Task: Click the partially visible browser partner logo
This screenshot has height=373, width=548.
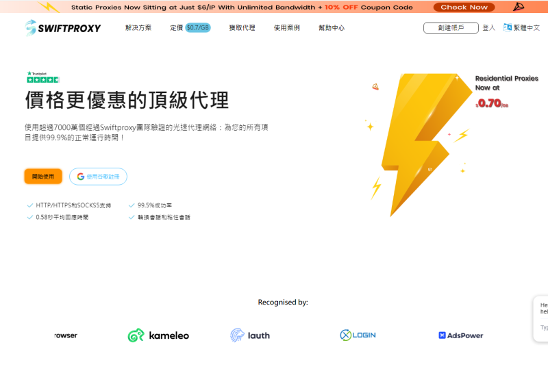Action: coord(66,335)
